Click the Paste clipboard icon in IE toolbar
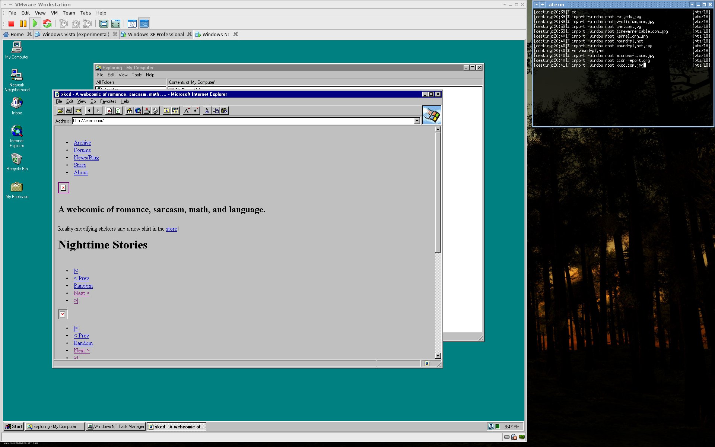Image resolution: width=715 pixels, height=447 pixels. click(x=224, y=111)
